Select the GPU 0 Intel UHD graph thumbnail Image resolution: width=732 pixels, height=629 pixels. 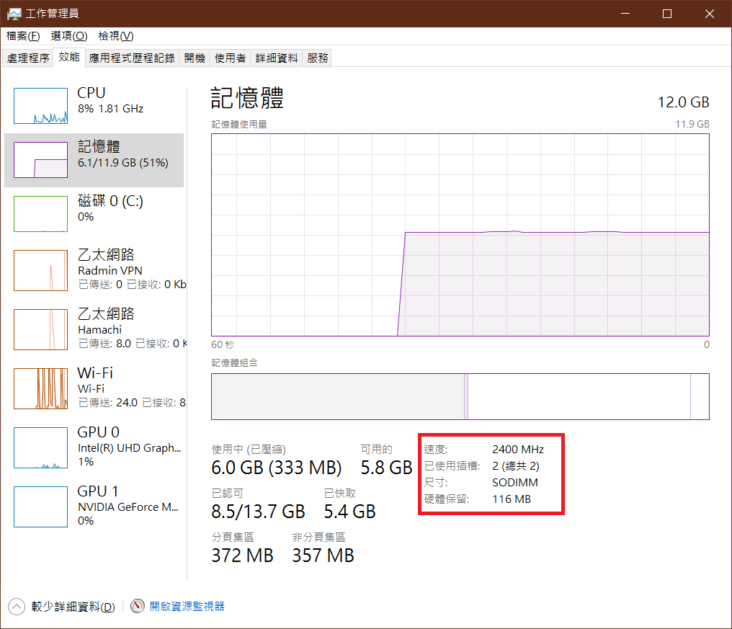click(40, 448)
